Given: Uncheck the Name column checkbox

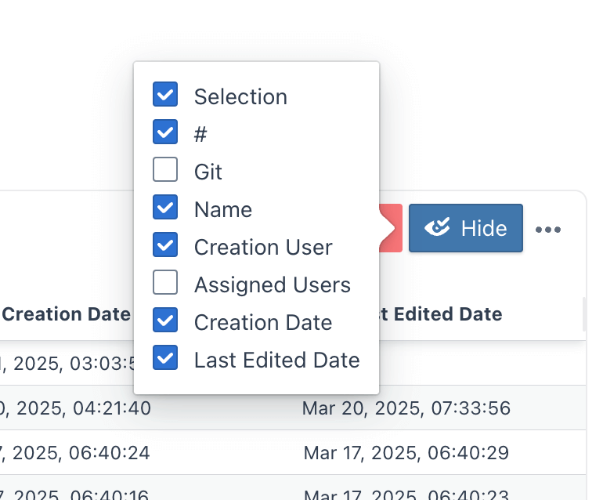Looking at the screenshot, I should coord(165,208).
